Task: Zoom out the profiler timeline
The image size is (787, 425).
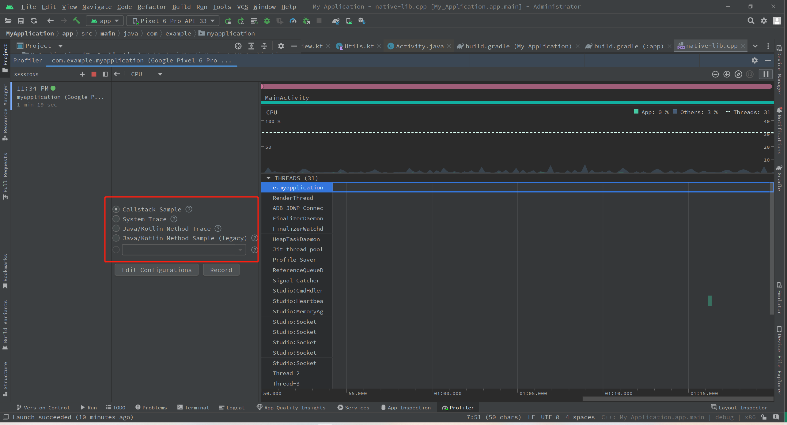Action: click(x=715, y=74)
